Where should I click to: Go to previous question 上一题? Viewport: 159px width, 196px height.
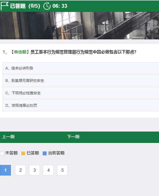8,137
